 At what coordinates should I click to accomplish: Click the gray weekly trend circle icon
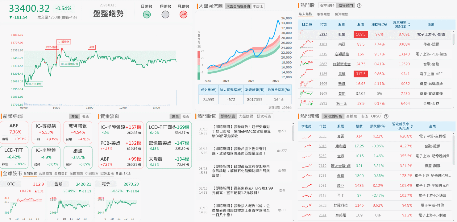pos(165,14)
